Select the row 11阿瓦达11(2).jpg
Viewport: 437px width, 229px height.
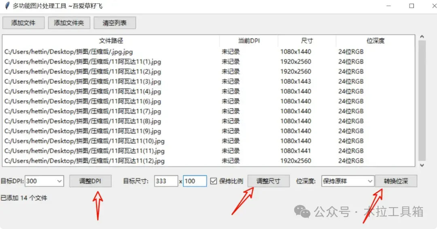click(208, 72)
